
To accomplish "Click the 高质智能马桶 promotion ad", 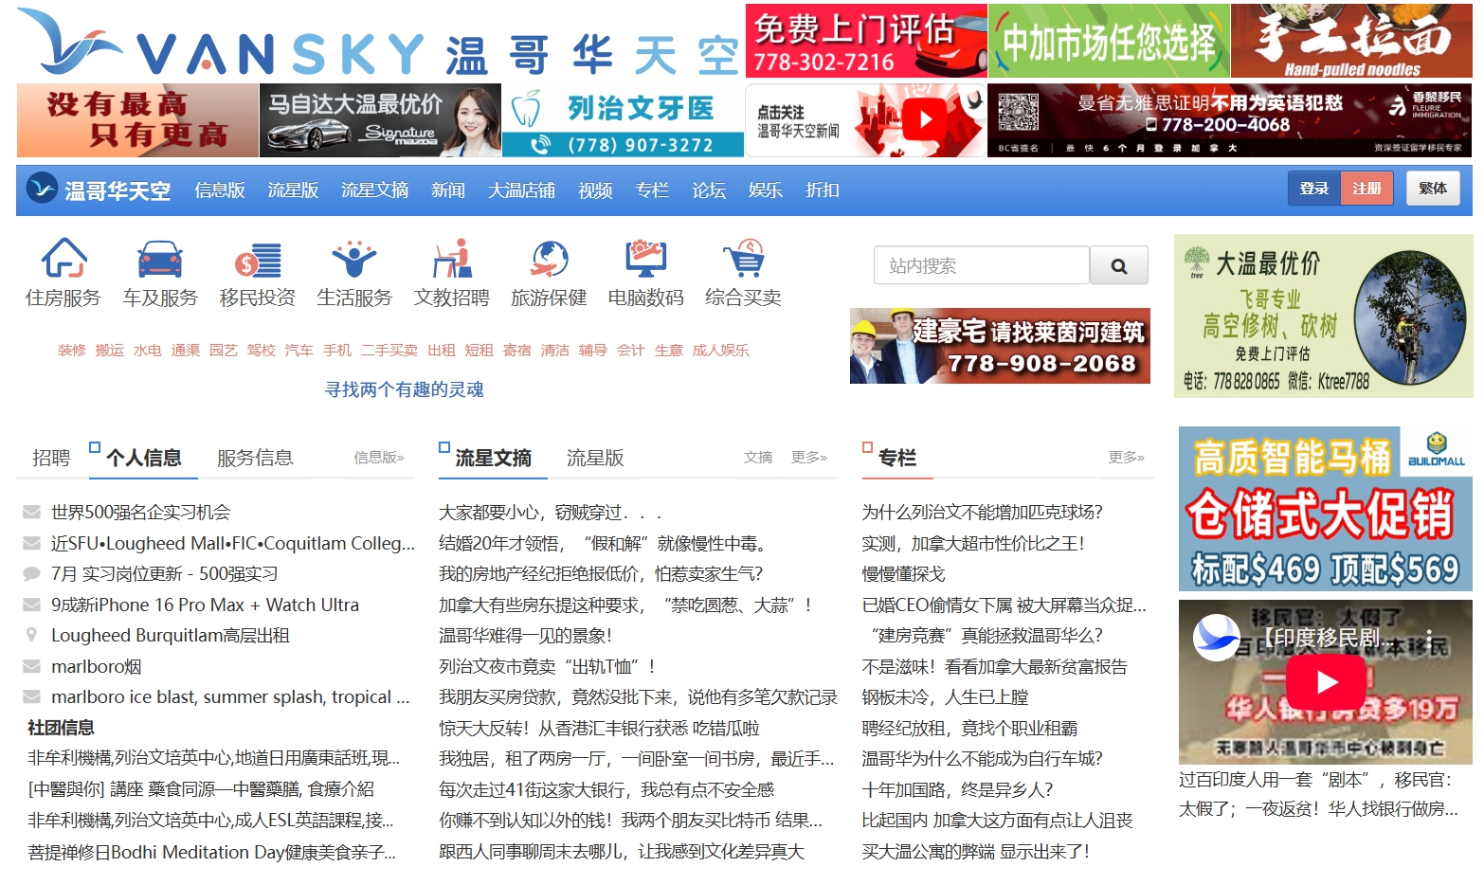I will pos(1325,509).
